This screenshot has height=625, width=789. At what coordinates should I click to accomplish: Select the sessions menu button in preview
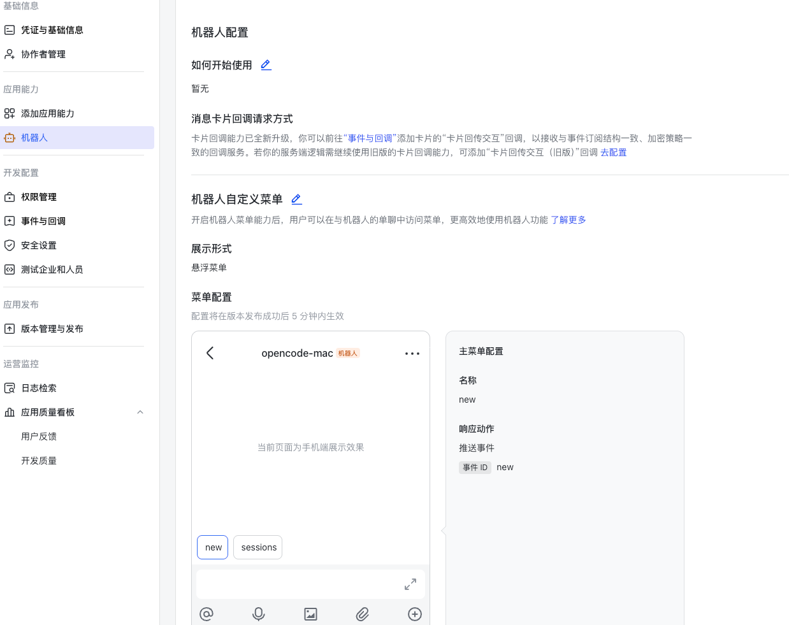(258, 547)
